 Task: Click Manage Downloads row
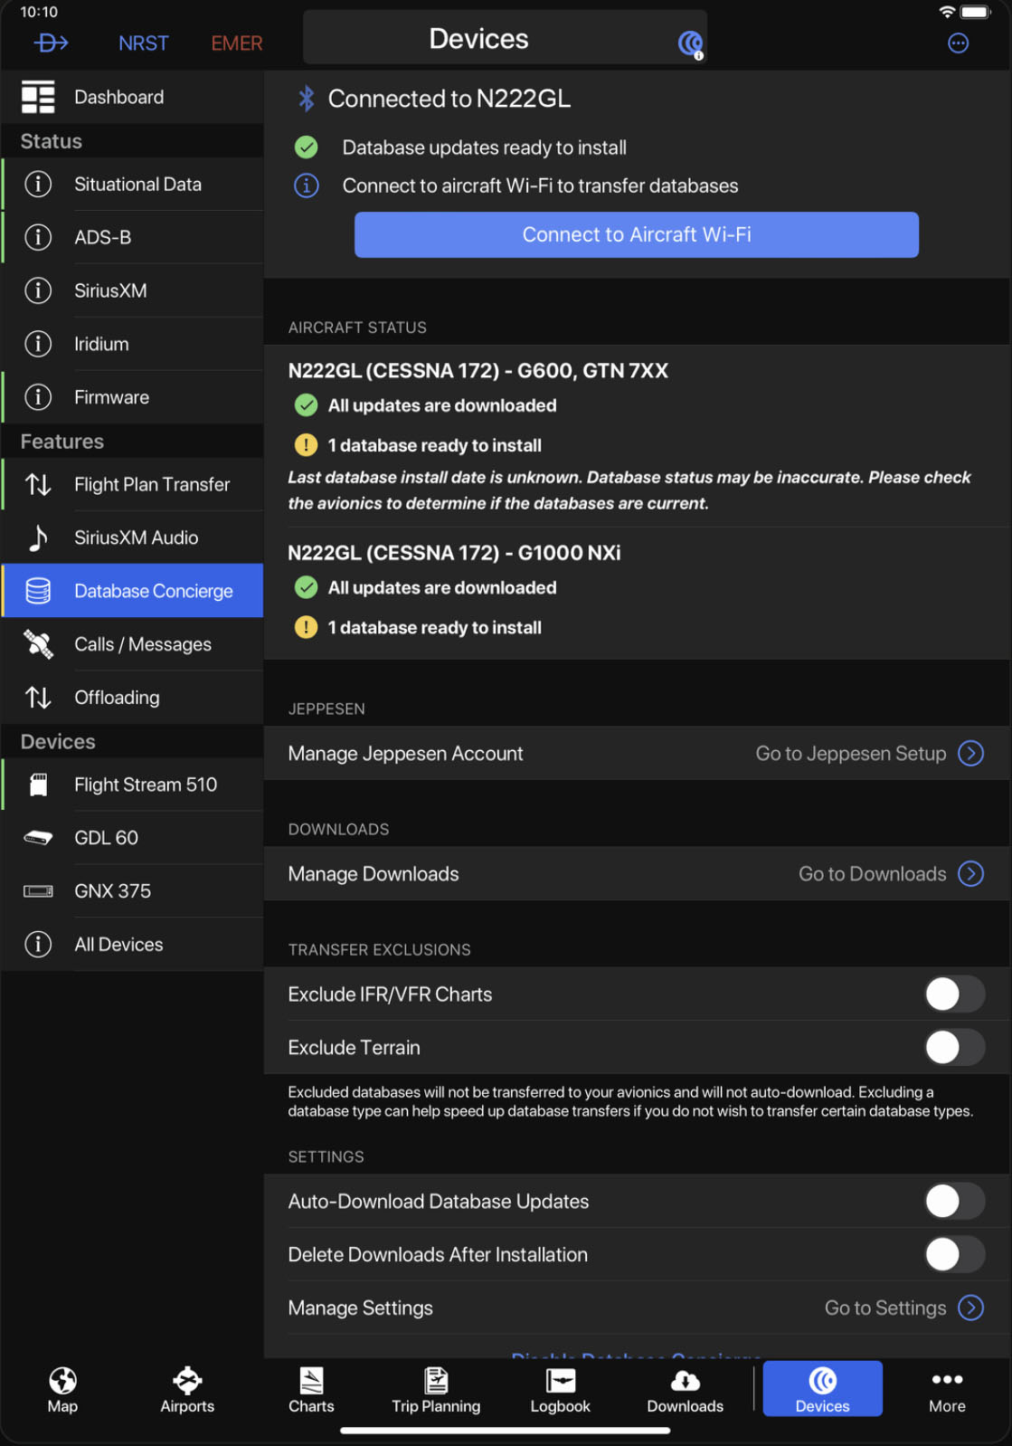click(x=637, y=874)
